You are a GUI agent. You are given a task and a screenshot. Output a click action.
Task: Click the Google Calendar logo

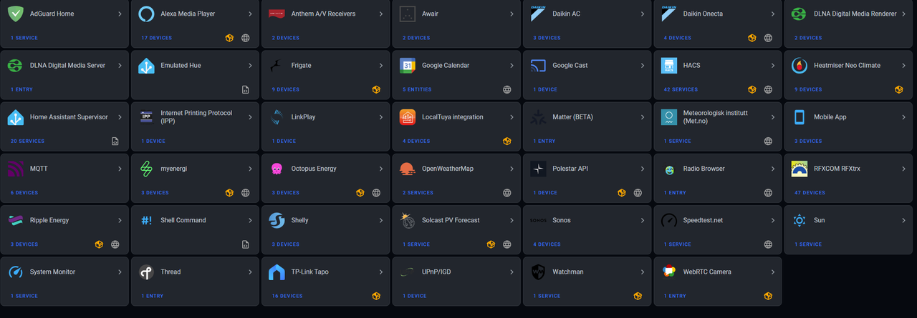pos(408,65)
